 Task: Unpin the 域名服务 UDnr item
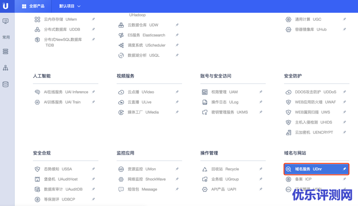[344, 169]
